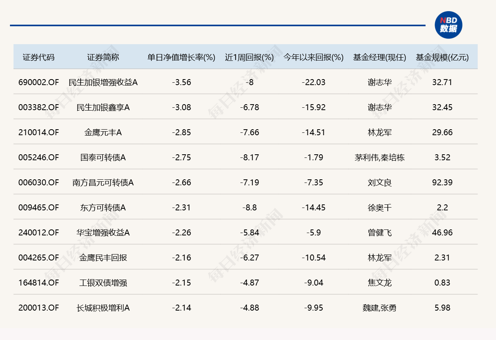
Task: Click year-to-date value -15.92
Action: (x=314, y=107)
